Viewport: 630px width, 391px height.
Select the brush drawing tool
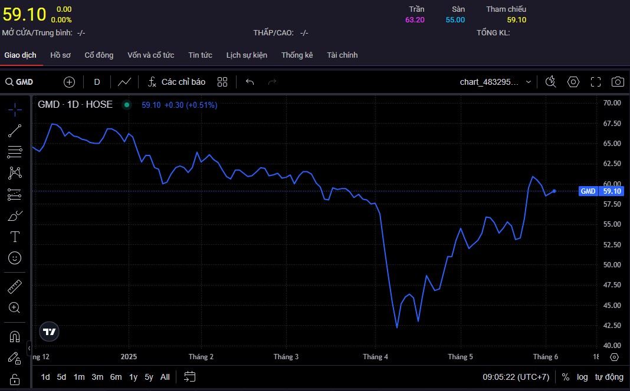point(15,216)
